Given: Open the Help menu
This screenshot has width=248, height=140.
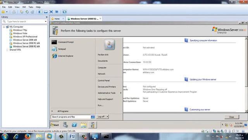Looking at the screenshot, I should click(x=38, y=7).
